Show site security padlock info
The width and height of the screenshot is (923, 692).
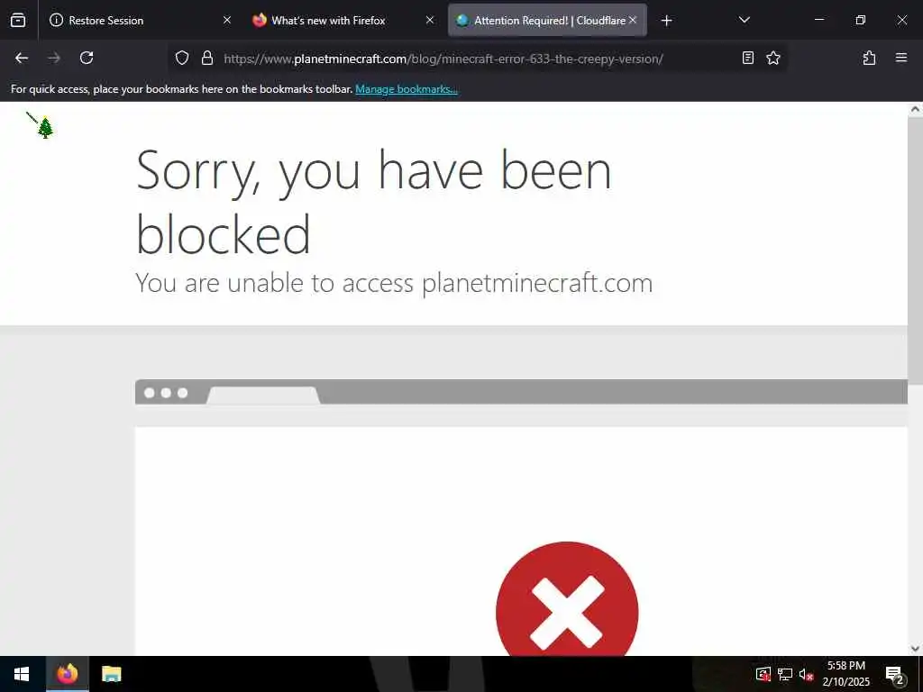206,58
